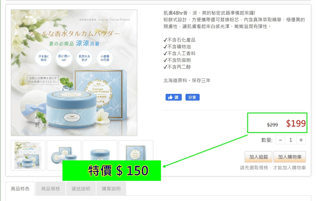Click the quantity field showing 1
Image resolution: width=316 pixels, height=201 pixels.
click(x=291, y=140)
